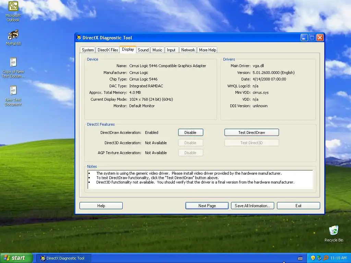Select the Display tab

(x=128, y=49)
